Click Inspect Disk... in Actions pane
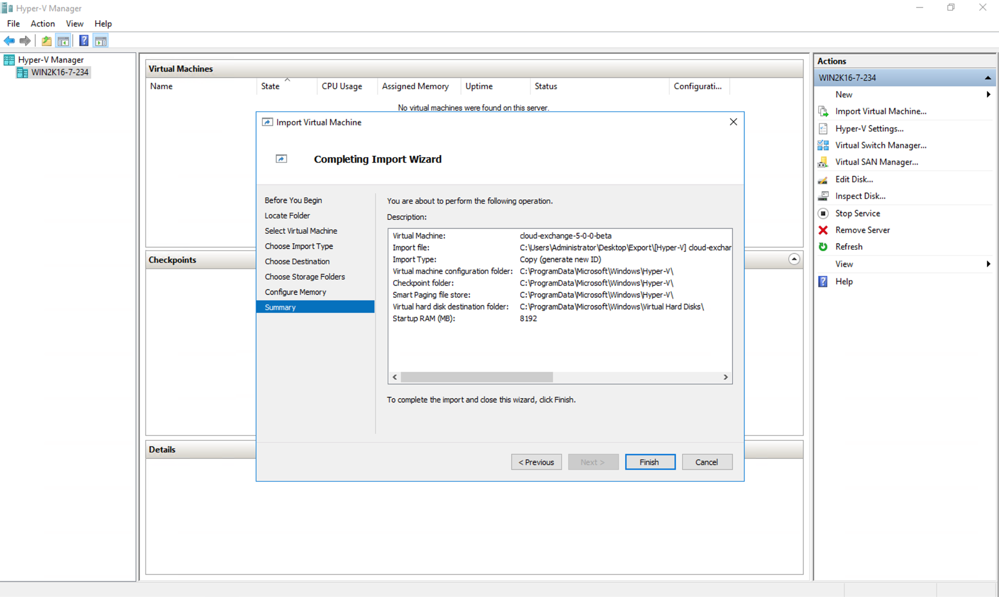Screen dimensions: 999x597 [x=860, y=196]
